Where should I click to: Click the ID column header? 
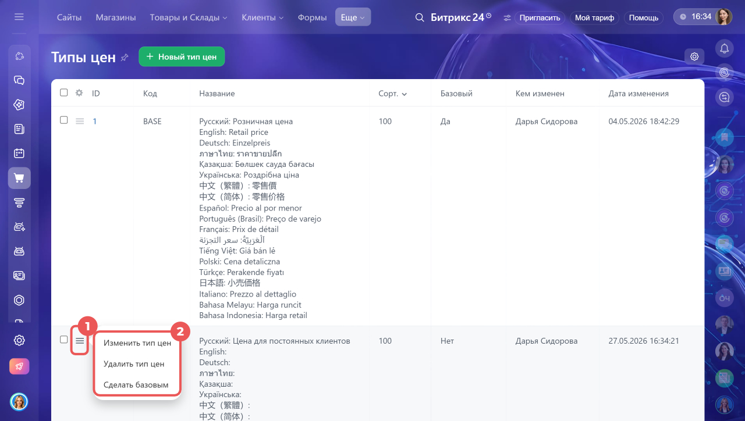[96, 94]
